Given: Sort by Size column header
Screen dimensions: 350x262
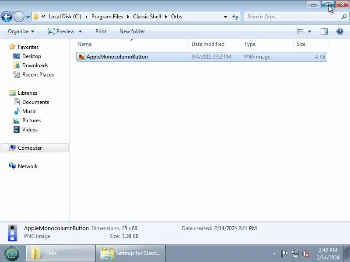Looking at the screenshot, I should (311, 44).
